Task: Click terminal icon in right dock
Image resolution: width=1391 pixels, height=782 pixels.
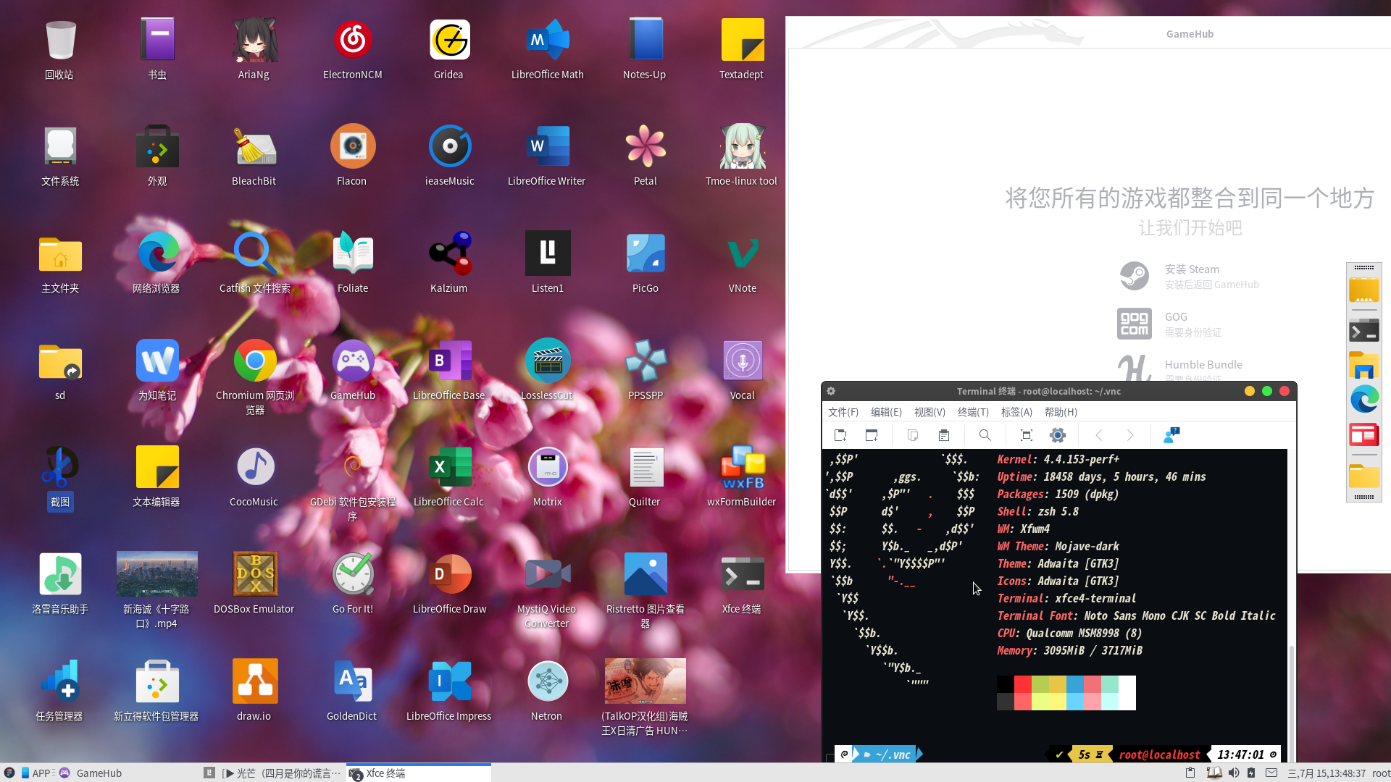Action: pyautogui.click(x=1364, y=331)
